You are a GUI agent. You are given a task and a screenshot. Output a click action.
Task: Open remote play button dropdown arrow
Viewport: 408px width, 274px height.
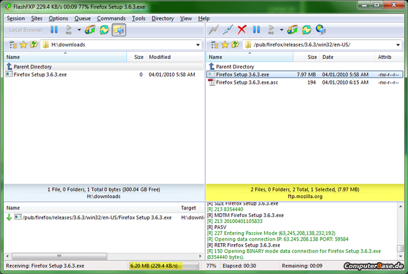click(x=282, y=30)
